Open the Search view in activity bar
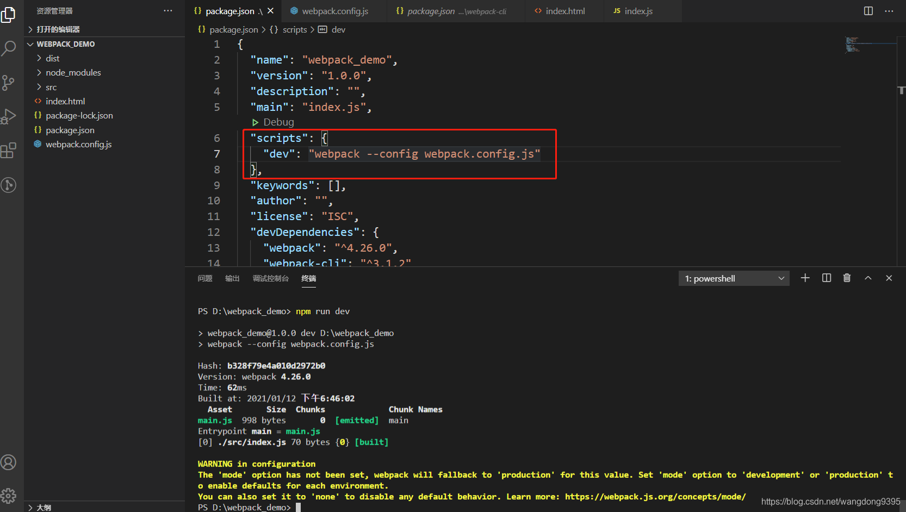 click(9, 48)
